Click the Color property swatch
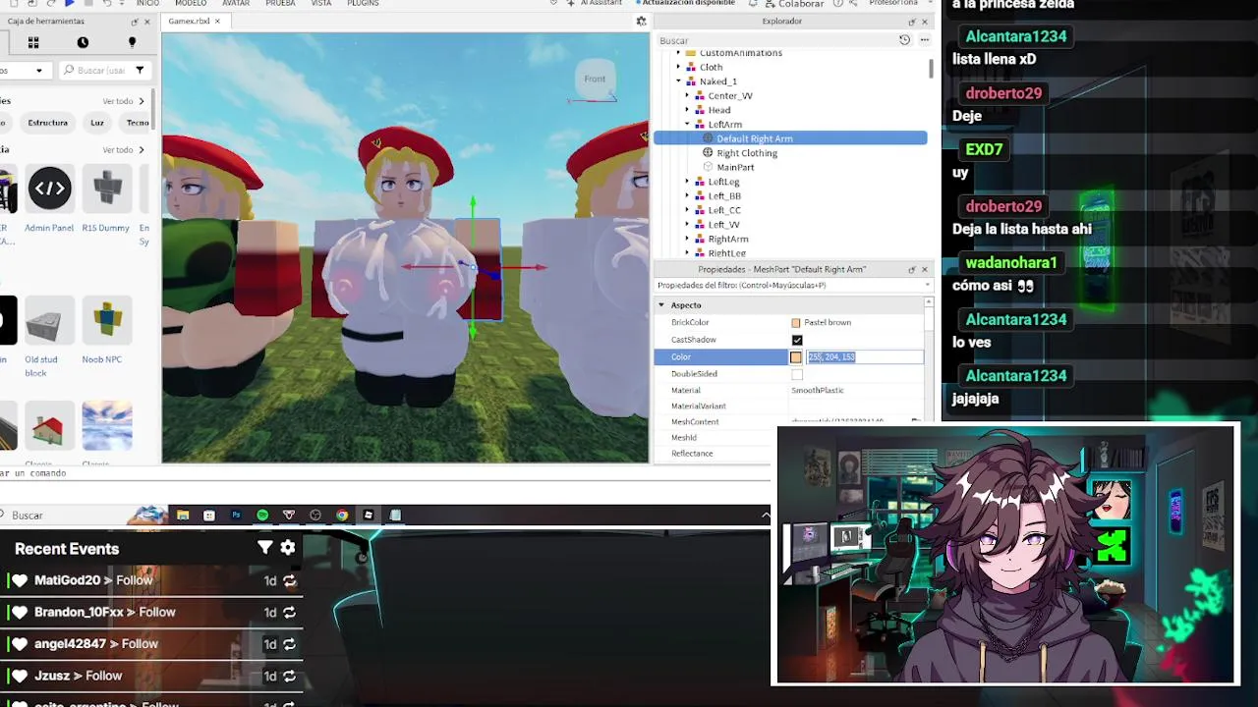This screenshot has height=707, width=1258. tap(796, 357)
